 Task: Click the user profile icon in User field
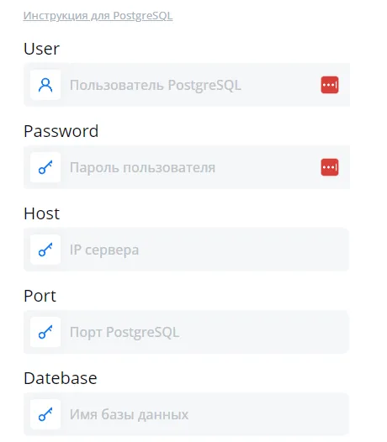pyautogui.click(x=45, y=85)
